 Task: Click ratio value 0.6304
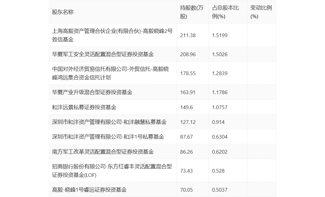[220, 137]
